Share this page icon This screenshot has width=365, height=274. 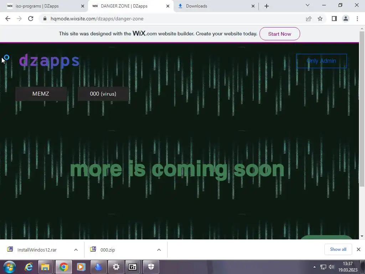point(309,19)
